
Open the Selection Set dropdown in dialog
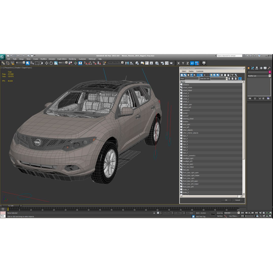(227, 79)
